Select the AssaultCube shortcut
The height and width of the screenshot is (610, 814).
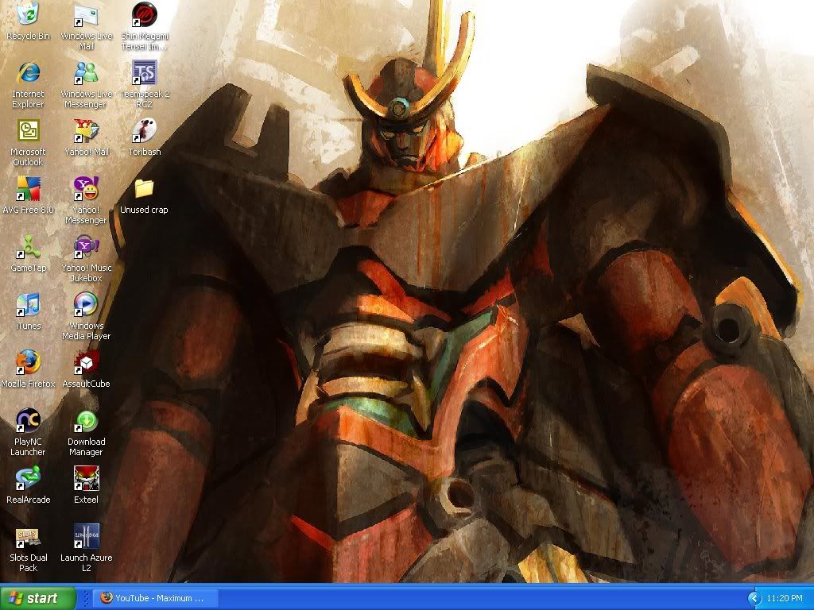[x=86, y=363]
